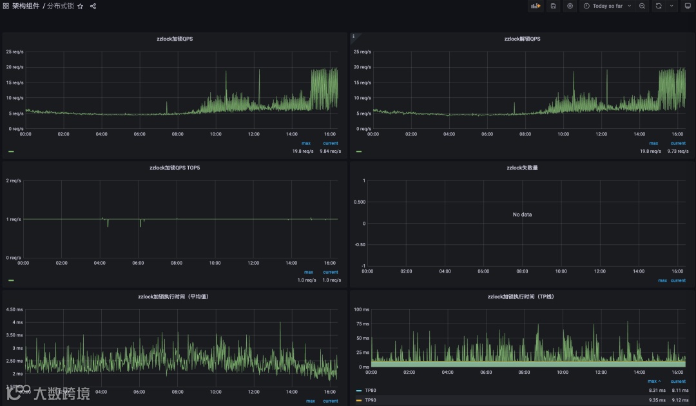The height and width of the screenshot is (406, 696).
Task: Click green series swatch in zzlock解锁QPS legend
Action: click(x=359, y=151)
